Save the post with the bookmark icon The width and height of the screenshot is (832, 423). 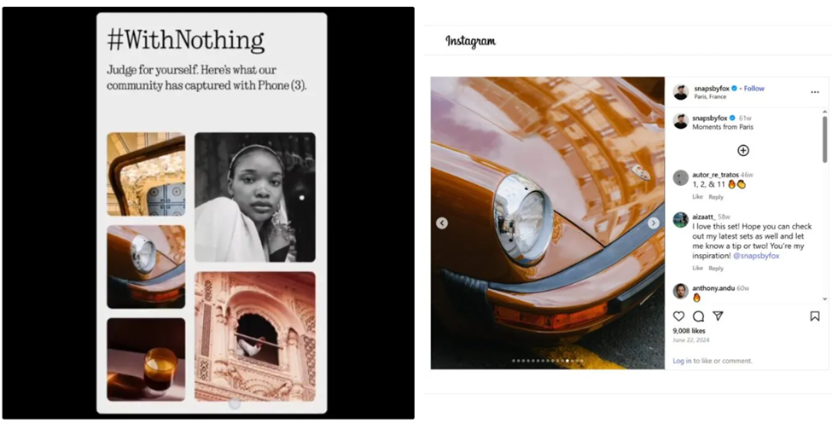tap(814, 316)
